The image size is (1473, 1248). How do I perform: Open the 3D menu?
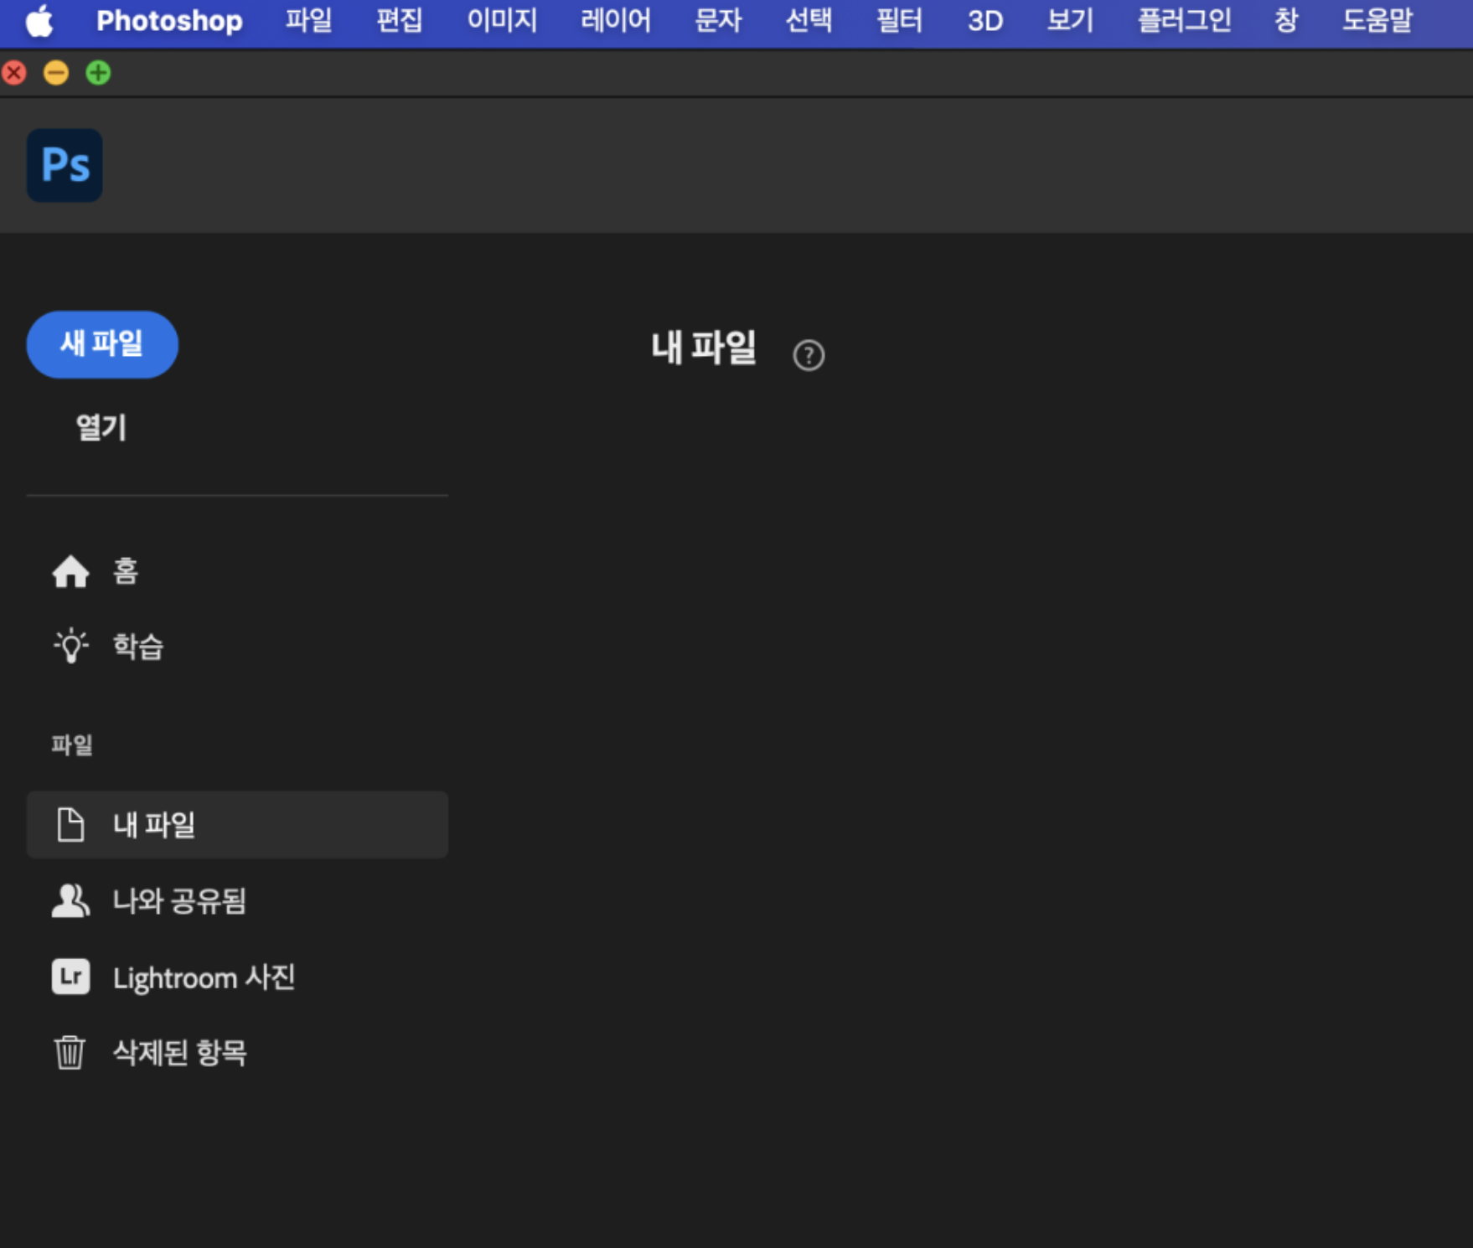coord(985,20)
